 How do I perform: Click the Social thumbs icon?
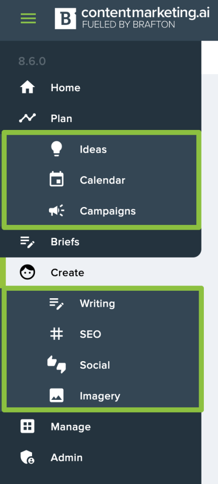tap(57, 364)
